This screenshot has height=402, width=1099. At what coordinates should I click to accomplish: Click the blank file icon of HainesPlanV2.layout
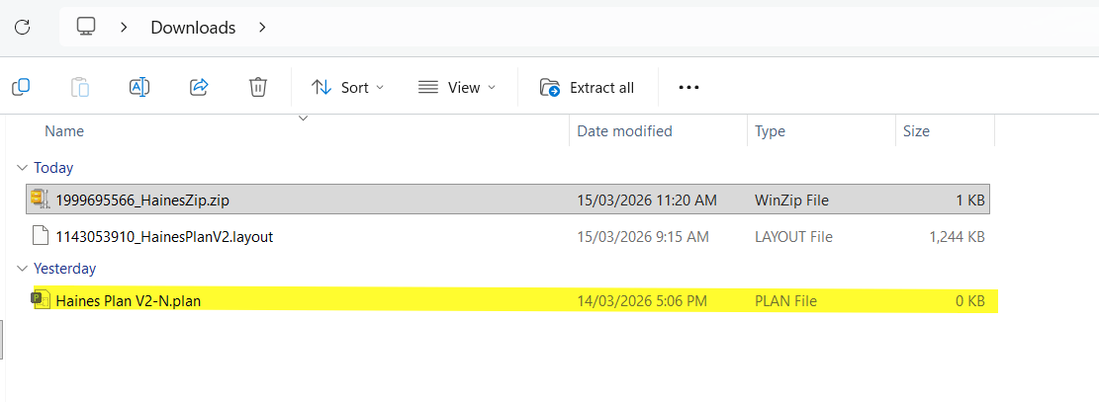click(x=40, y=236)
